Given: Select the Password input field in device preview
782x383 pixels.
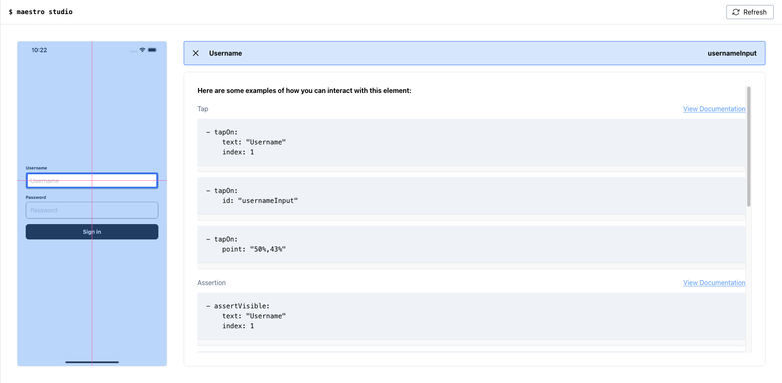Looking at the screenshot, I should pyautogui.click(x=92, y=210).
